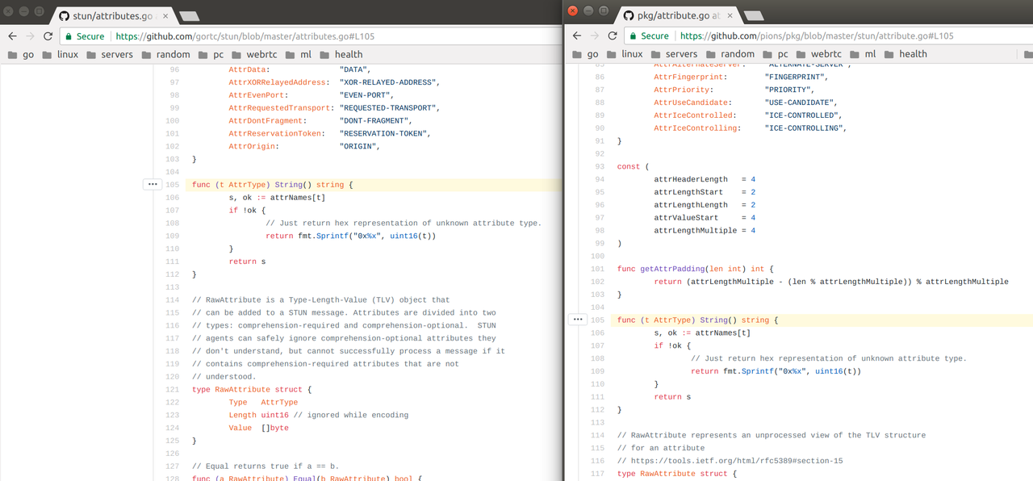Image resolution: width=1033 pixels, height=481 pixels.
Task: Select line number 93 in right window
Action: [x=600, y=166]
